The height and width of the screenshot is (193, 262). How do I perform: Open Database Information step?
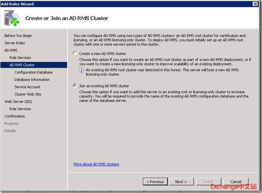click(x=32, y=80)
